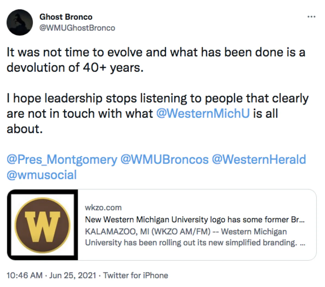
Task: Click the 10:46 AM time stamp
Action: coord(25,275)
